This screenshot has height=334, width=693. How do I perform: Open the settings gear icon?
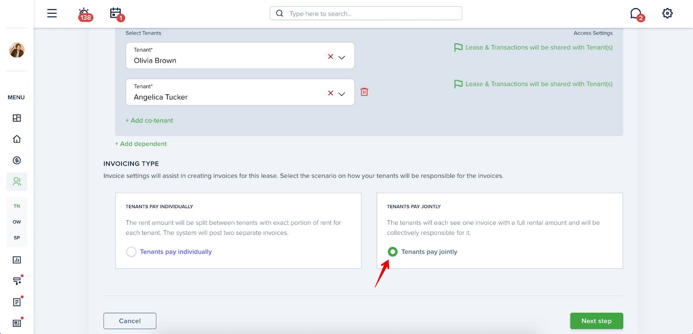[667, 13]
